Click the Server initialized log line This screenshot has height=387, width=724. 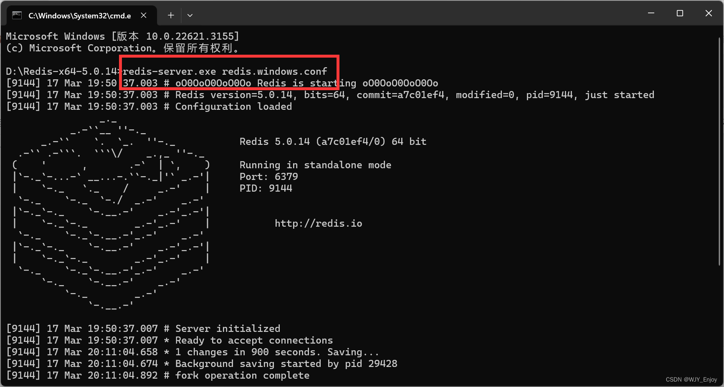pyautogui.click(x=143, y=329)
